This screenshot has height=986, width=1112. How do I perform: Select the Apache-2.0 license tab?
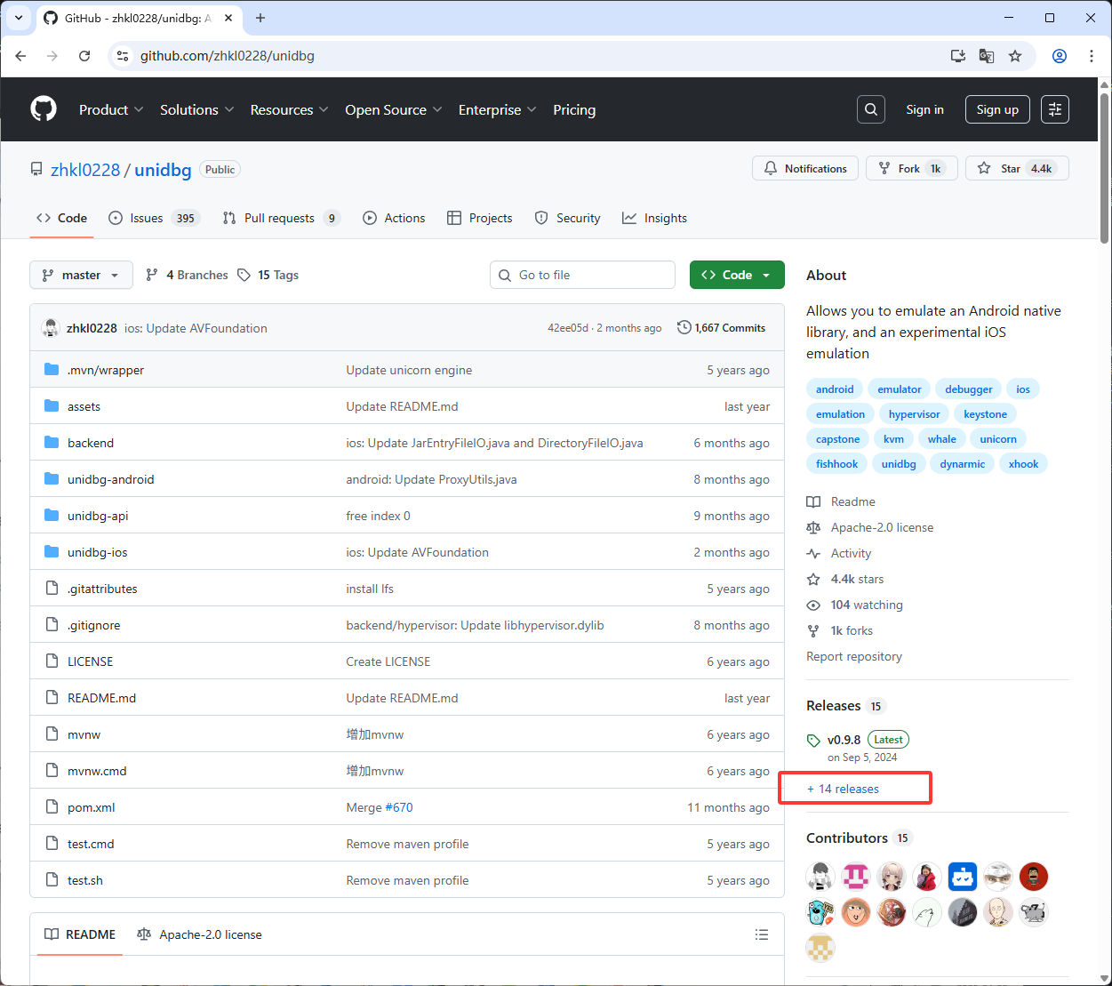tap(200, 934)
